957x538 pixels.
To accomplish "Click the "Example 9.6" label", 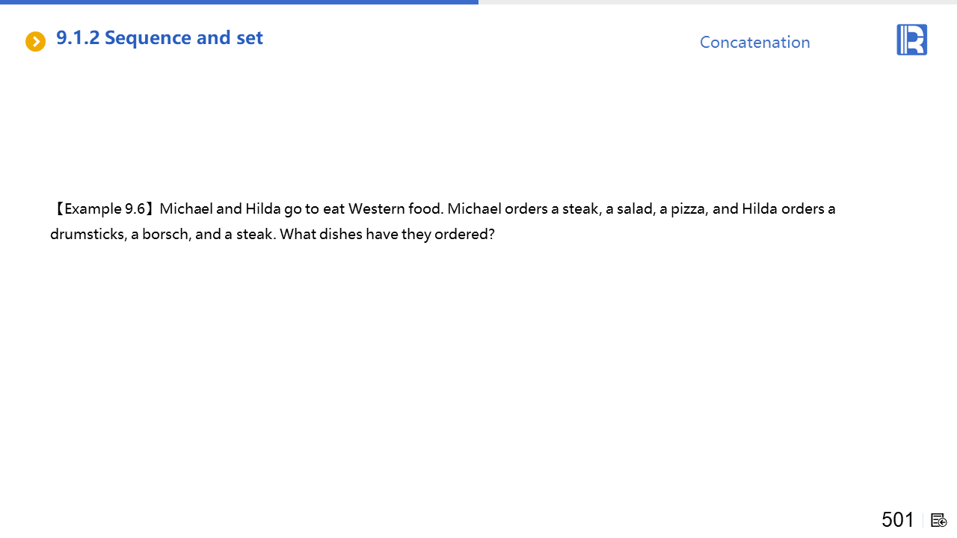I will point(105,208).
